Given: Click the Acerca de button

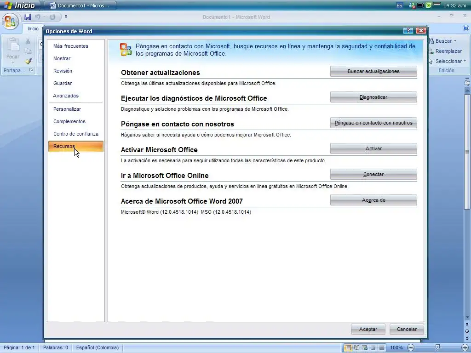Looking at the screenshot, I should pyautogui.click(x=373, y=200).
